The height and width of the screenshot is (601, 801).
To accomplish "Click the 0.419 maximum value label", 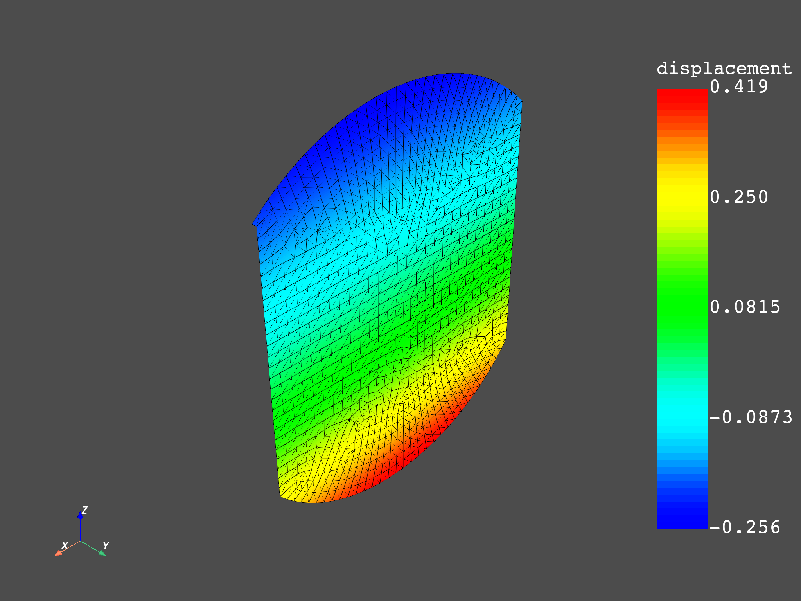I will 739,86.
